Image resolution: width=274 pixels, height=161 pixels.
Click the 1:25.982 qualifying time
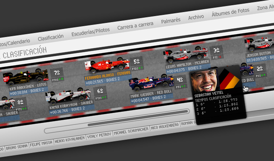coord(228,105)
